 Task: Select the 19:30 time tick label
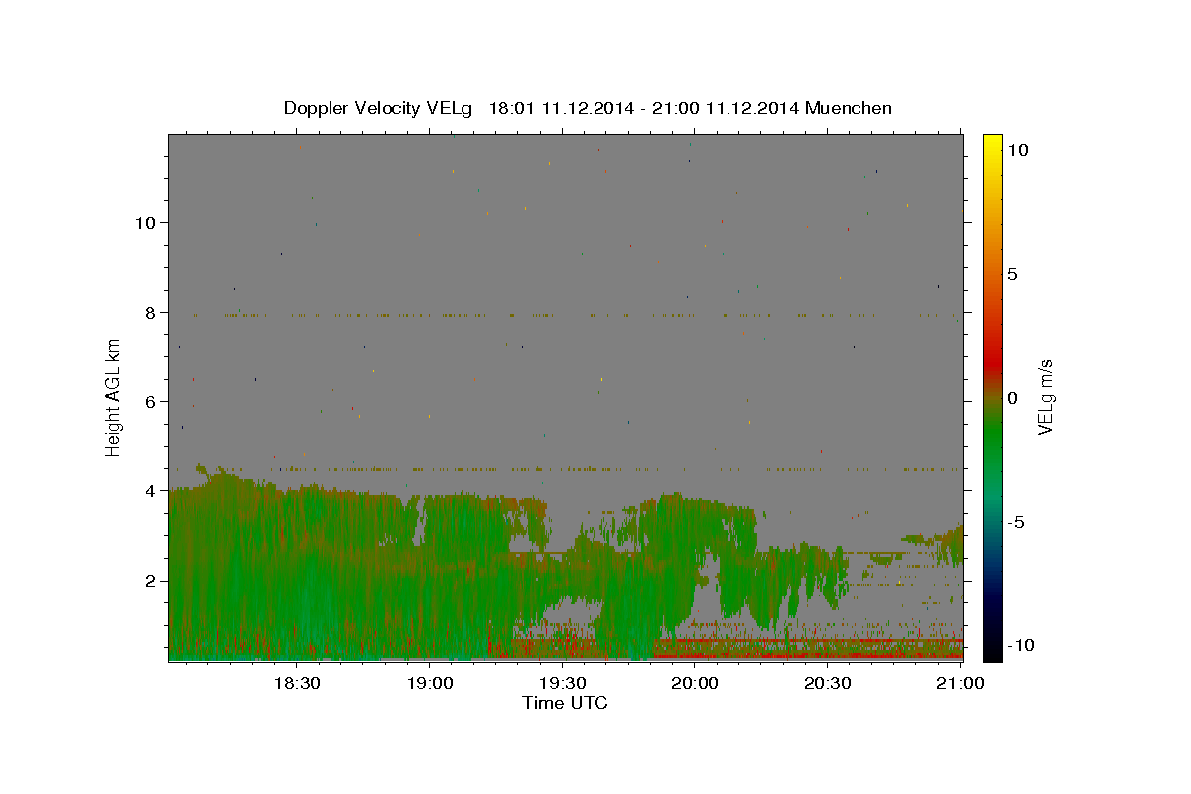point(562,683)
